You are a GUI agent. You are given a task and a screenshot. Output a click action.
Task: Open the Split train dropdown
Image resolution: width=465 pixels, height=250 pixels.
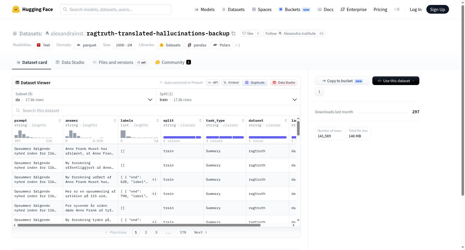228,97
